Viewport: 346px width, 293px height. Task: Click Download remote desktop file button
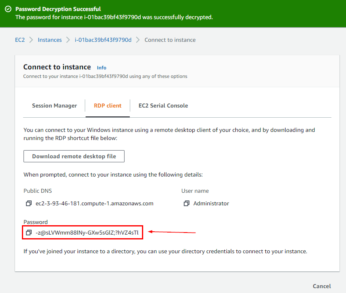pyautogui.click(x=73, y=156)
